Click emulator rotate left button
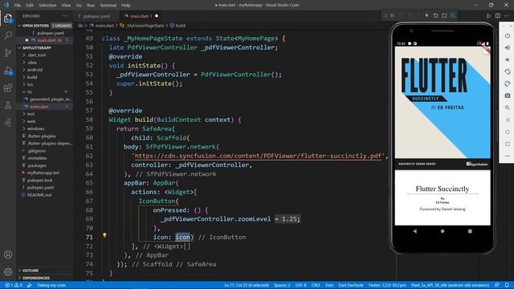This screenshot has height=289, width=514. coord(507,71)
